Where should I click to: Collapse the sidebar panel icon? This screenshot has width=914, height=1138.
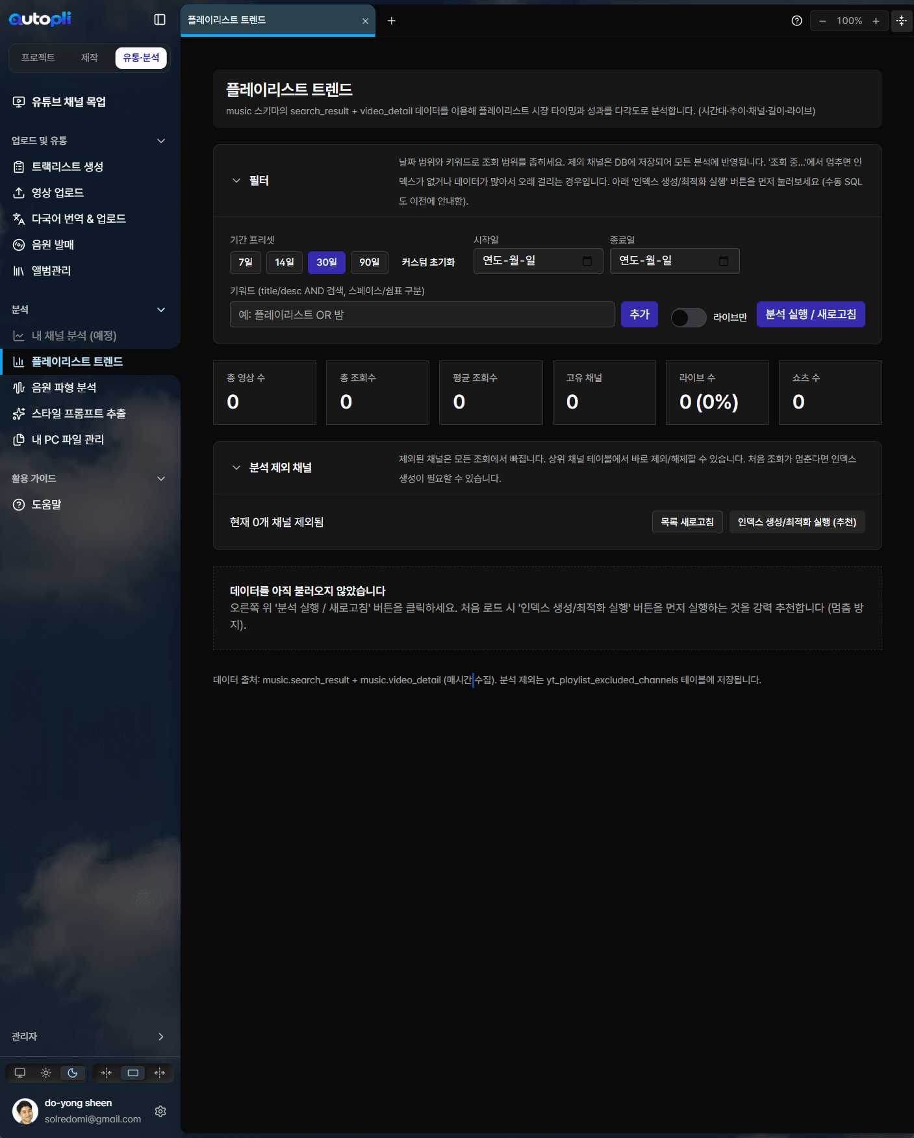point(160,19)
